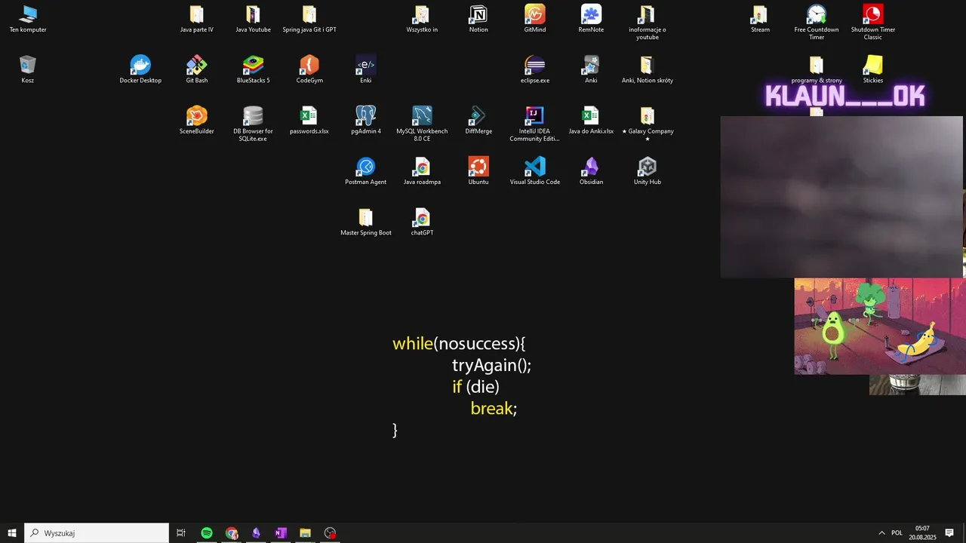This screenshot has height=543, width=966.
Task: Launch Shutdown Timer Classic
Action: pyautogui.click(x=873, y=23)
